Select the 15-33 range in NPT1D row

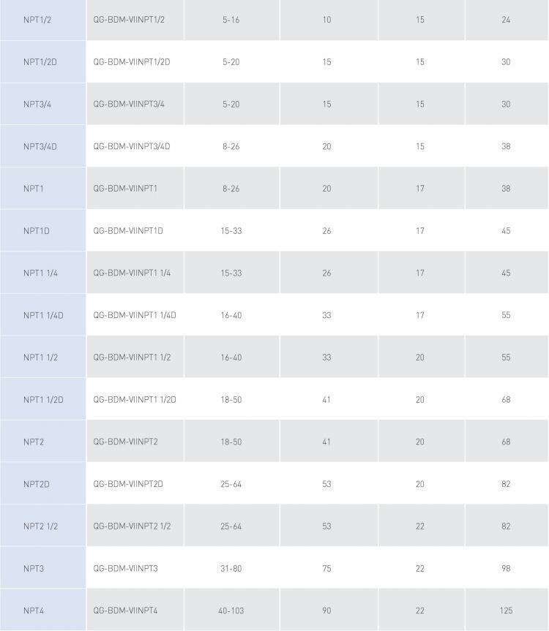231,231
